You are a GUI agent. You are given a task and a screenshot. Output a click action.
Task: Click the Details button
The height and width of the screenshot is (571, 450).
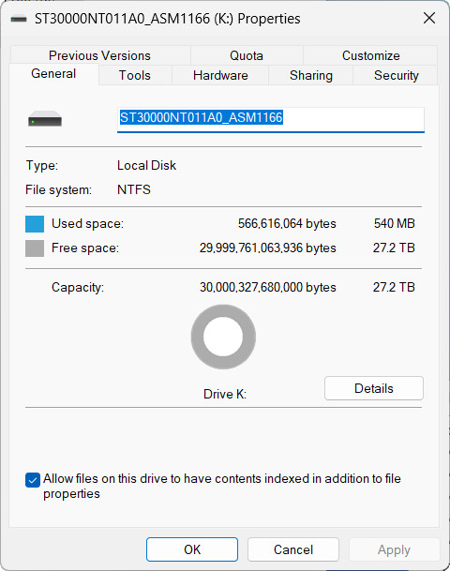pyautogui.click(x=374, y=388)
